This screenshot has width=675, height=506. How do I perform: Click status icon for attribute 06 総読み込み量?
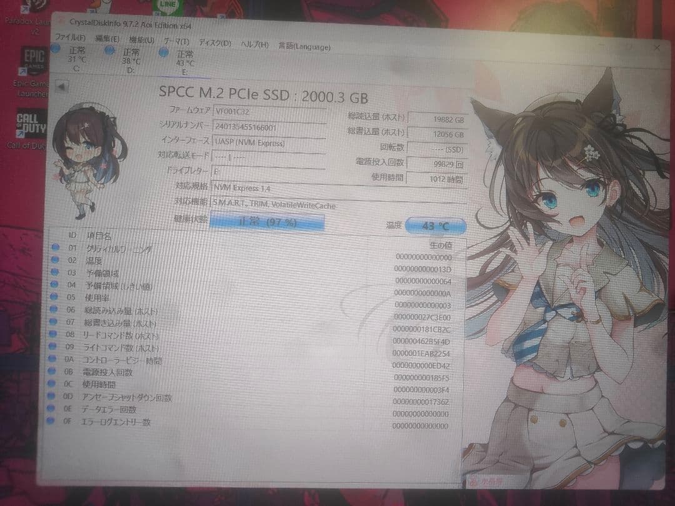[53, 309]
